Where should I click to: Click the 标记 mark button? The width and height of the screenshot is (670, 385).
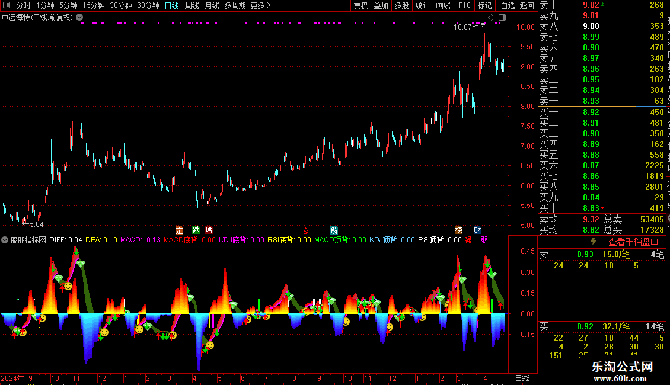pos(484,5)
